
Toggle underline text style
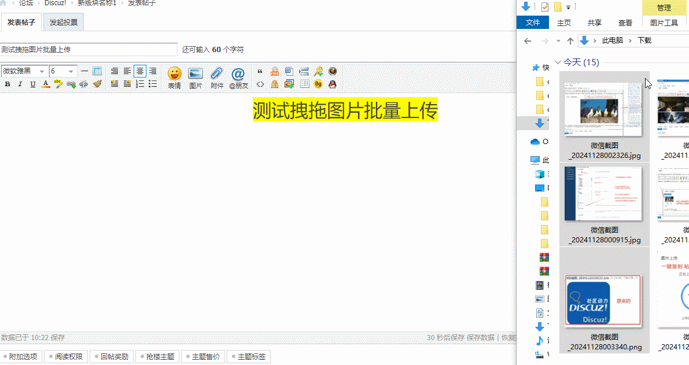(32, 84)
